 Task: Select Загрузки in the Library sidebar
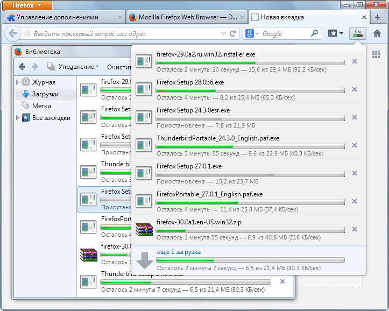tap(45, 94)
